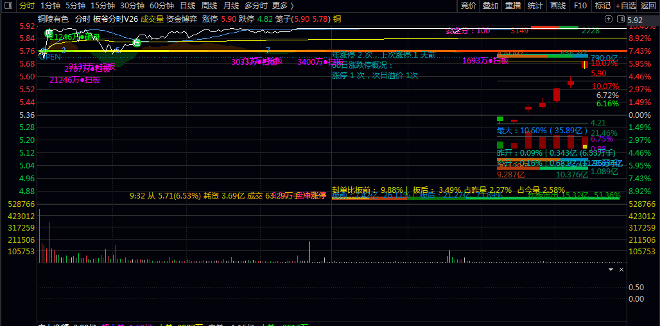Image resolution: width=660 pixels, height=326 pixels.
Task: Click the 9.287亿 orange value
Action: (511, 174)
